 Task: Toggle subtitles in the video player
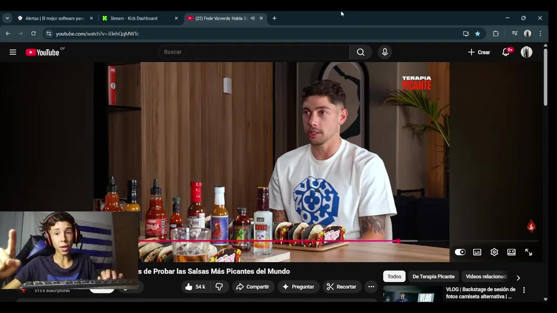(x=477, y=252)
